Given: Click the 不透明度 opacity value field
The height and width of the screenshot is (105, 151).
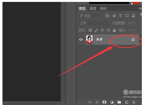Looking at the screenshot, I should pyautogui.click(x=132, y=23).
